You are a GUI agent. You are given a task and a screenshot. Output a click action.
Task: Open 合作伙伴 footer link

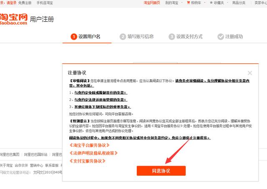pyautogui.click(x=21, y=165)
